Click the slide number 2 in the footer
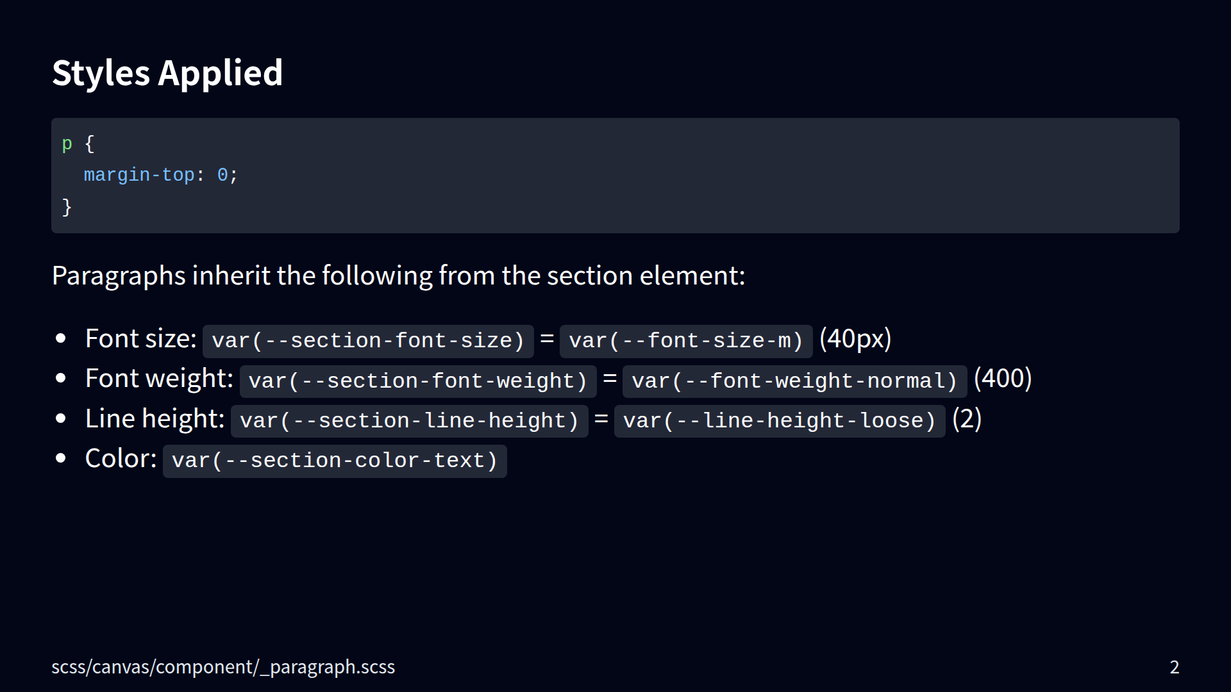Screen dimensions: 1231x692 [1174, 667]
